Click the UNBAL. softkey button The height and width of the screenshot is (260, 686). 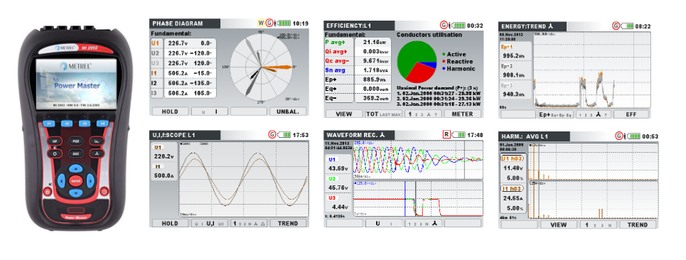click(x=288, y=112)
